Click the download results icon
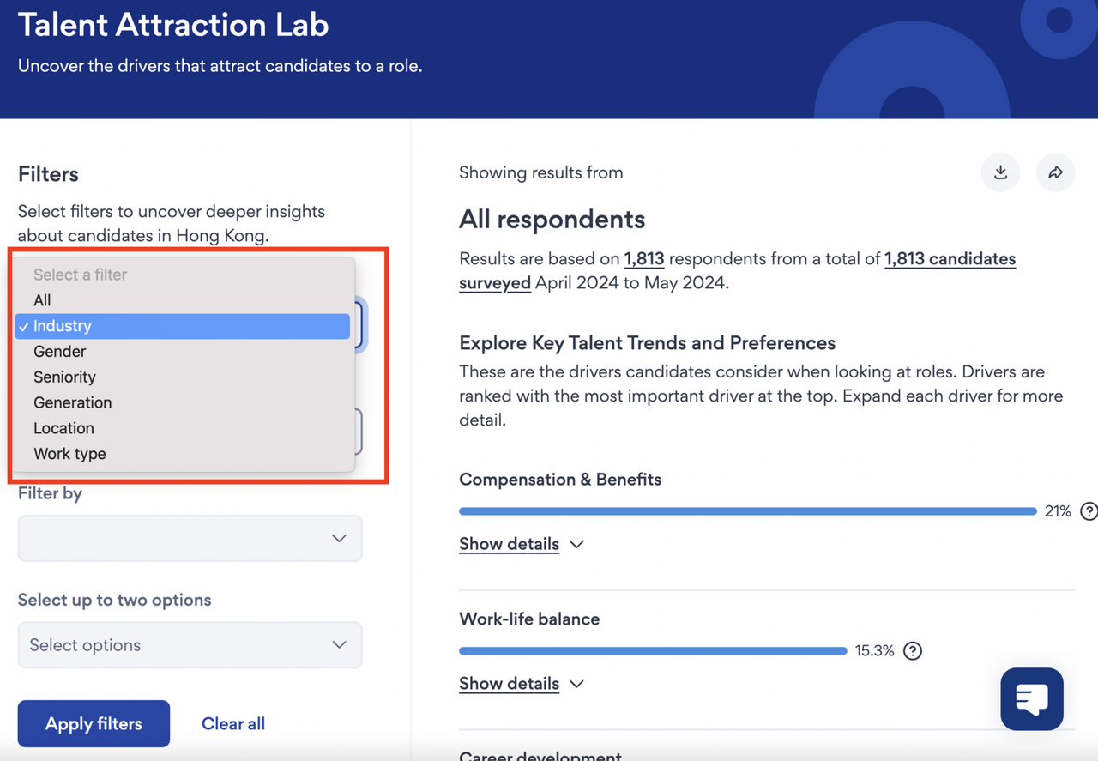Viewport: 1098px width, 761px height. click(x=1000, y=172)
